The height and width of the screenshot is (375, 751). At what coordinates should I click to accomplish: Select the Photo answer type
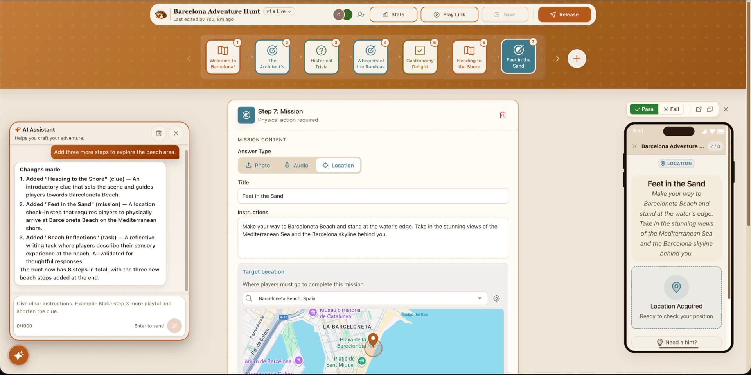[x=258, y=166]
